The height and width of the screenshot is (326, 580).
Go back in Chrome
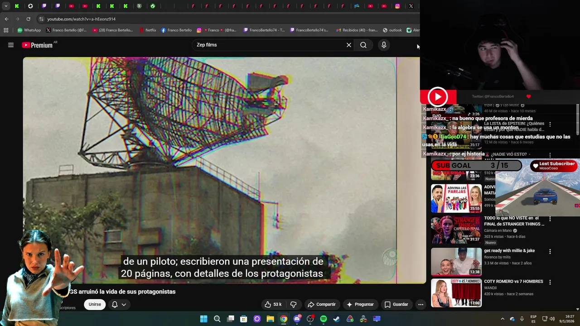coord(6,19)
